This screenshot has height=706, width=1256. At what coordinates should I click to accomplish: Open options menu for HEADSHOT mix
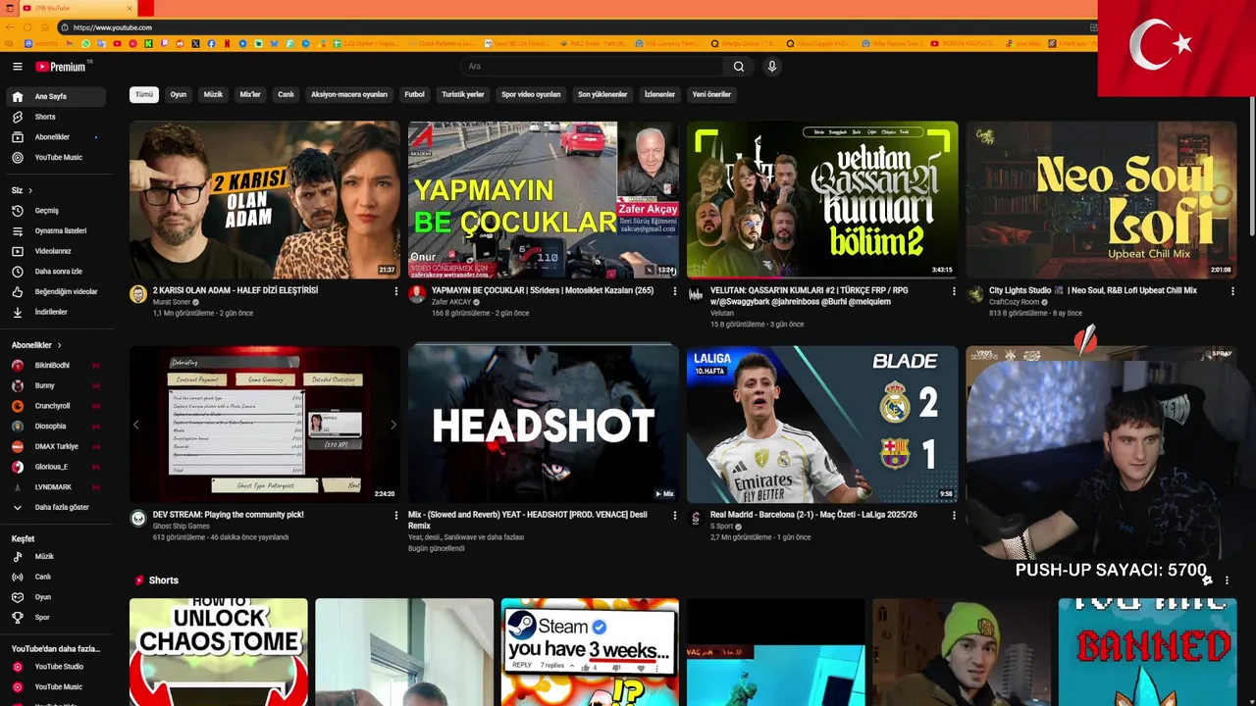pyautogui.click(x=674, y=515)
